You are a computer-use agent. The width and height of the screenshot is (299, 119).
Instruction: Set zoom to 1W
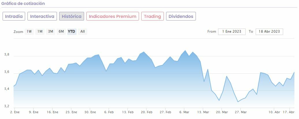[x=29, y=31]
